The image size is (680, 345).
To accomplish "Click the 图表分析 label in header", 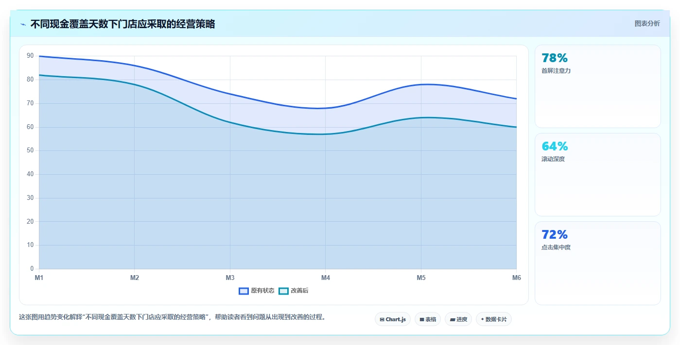I will pyautogui.click(x=647, y=23).
